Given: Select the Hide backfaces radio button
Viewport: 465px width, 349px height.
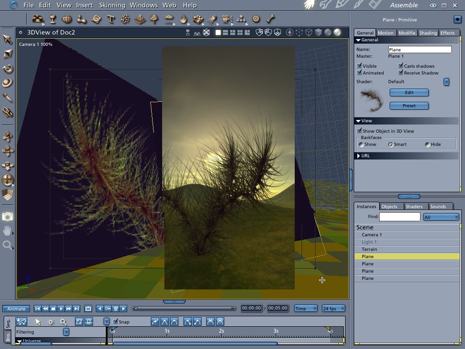Looking at the screenshot, I should click(x=427, y=145).
